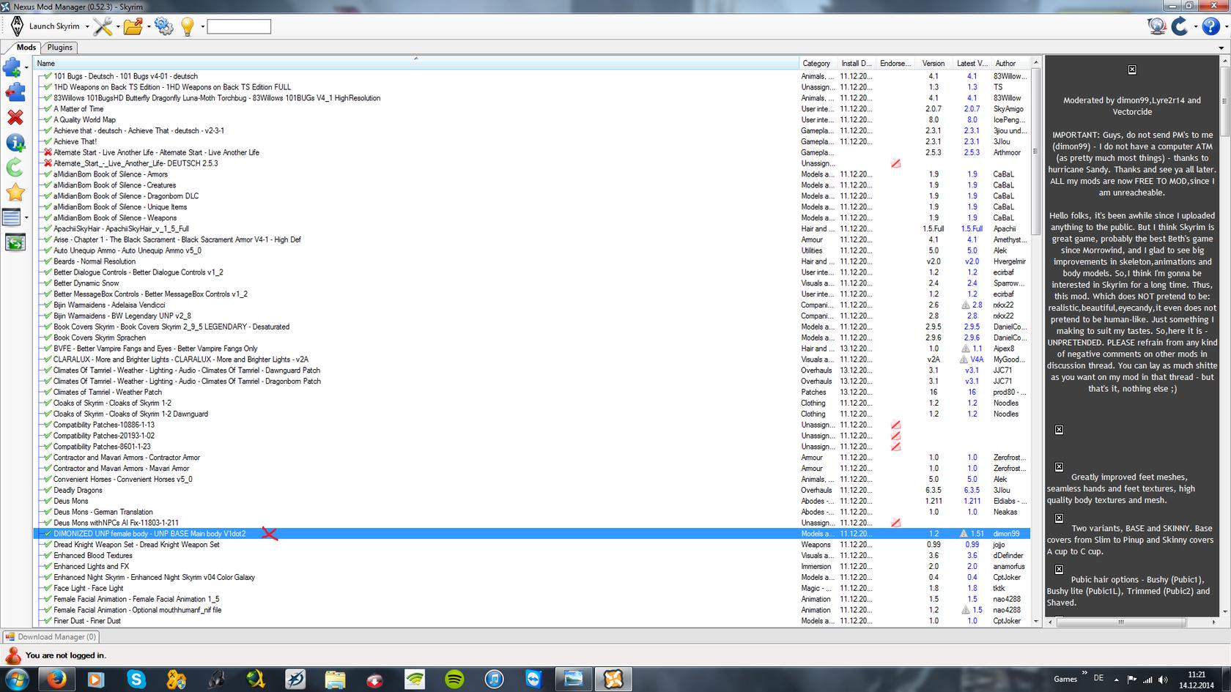The image size is (1231, 692).
Task: Sort mod list by Category column header
Action: (816, 63)
